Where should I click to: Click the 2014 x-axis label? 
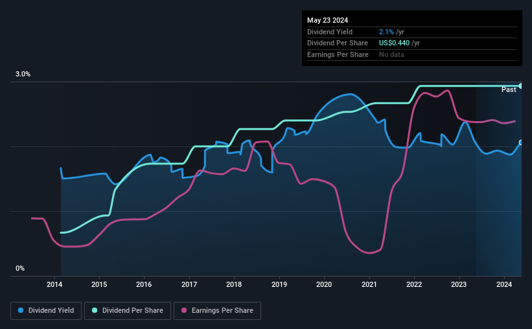[54, 284]
